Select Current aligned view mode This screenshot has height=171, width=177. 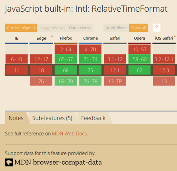[x=21, y=28]
